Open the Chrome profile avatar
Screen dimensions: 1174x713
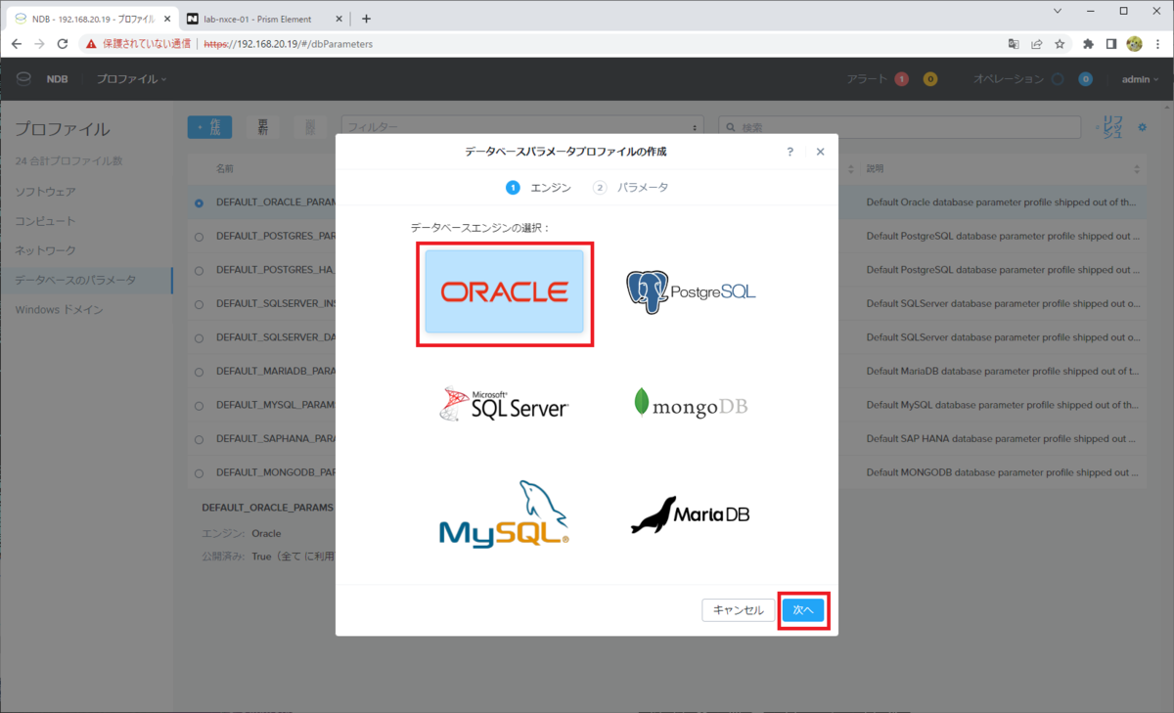1135,44
